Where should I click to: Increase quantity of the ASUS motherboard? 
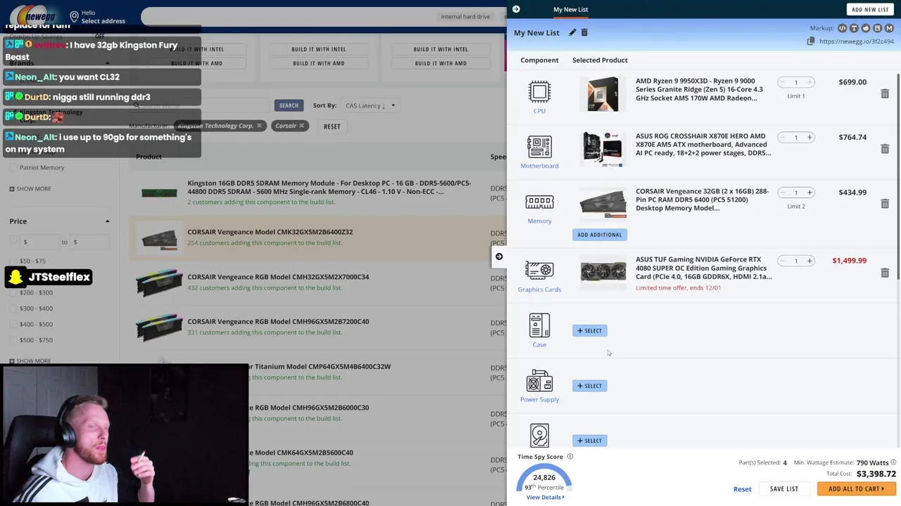coord(809,137)
